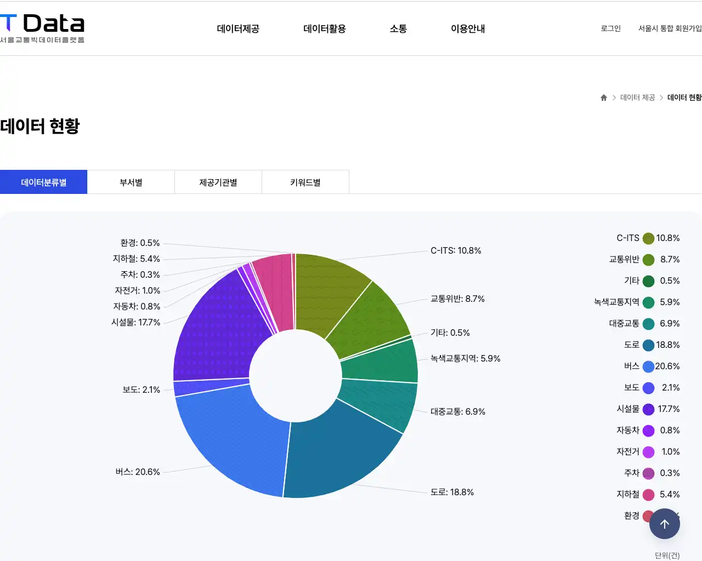Click the home icon in the breadcrumb
Image resolution: width=702 pixels, height=561 pixels.
pyautogui.click(x=603, y=97)
